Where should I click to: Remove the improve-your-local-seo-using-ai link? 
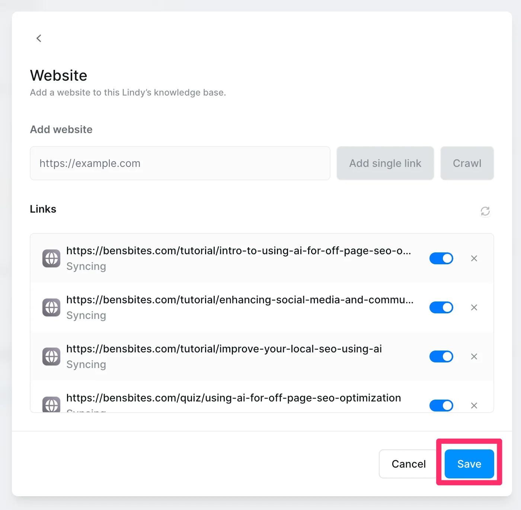(x=474, y=356)
